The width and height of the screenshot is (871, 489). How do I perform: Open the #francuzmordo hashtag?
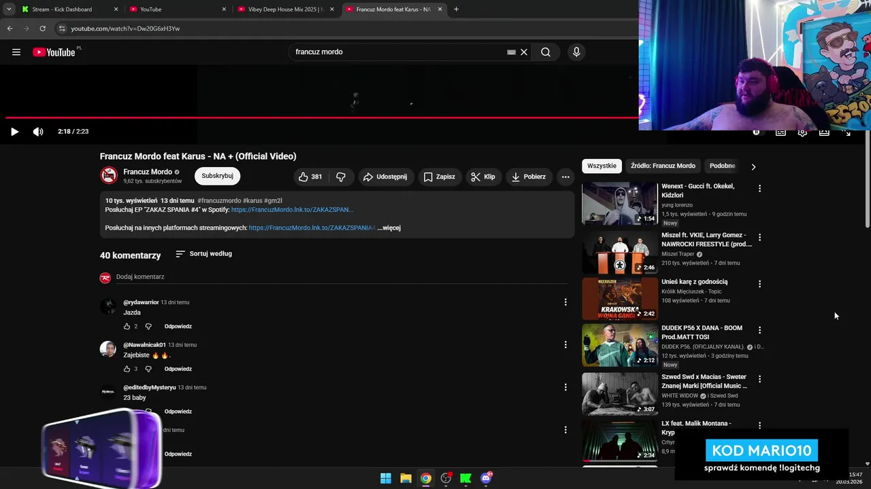coord(219,201)
